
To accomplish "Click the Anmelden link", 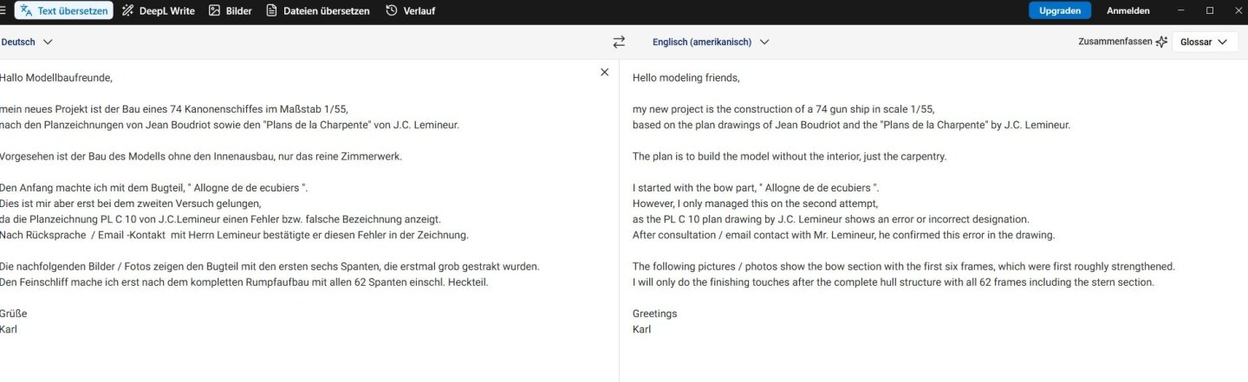I will [x=1128, y=10].
